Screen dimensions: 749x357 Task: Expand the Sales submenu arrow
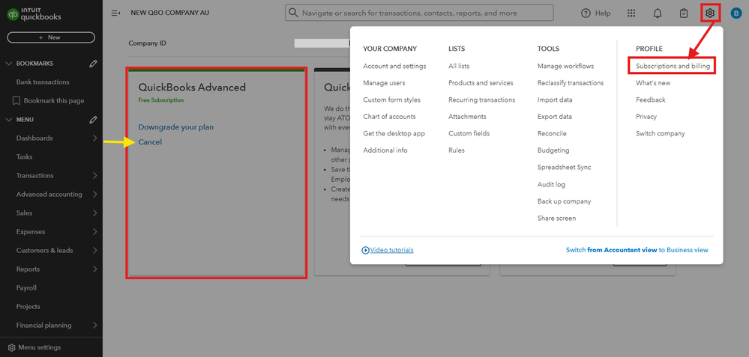(94, 213)
